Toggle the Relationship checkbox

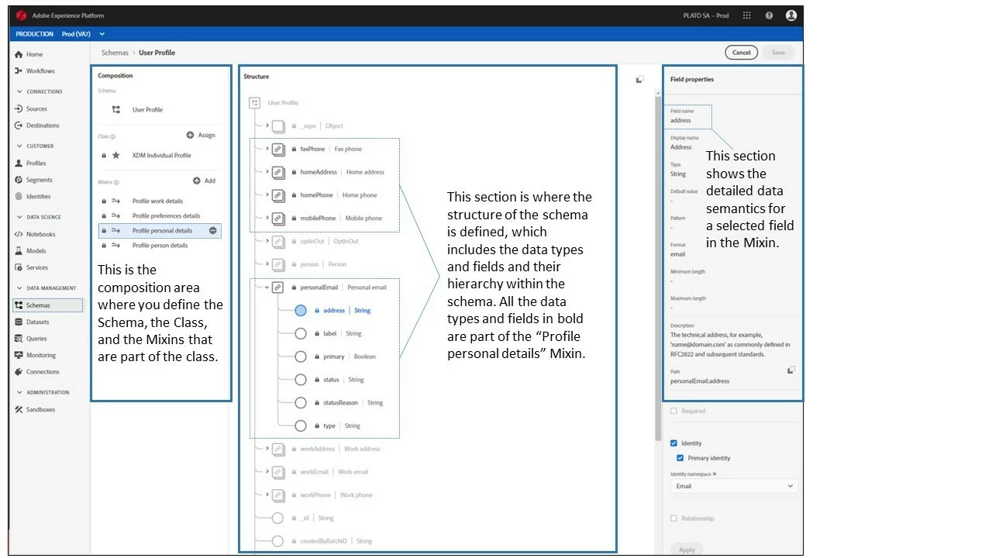pyautogui.click(x=673, y=518)
